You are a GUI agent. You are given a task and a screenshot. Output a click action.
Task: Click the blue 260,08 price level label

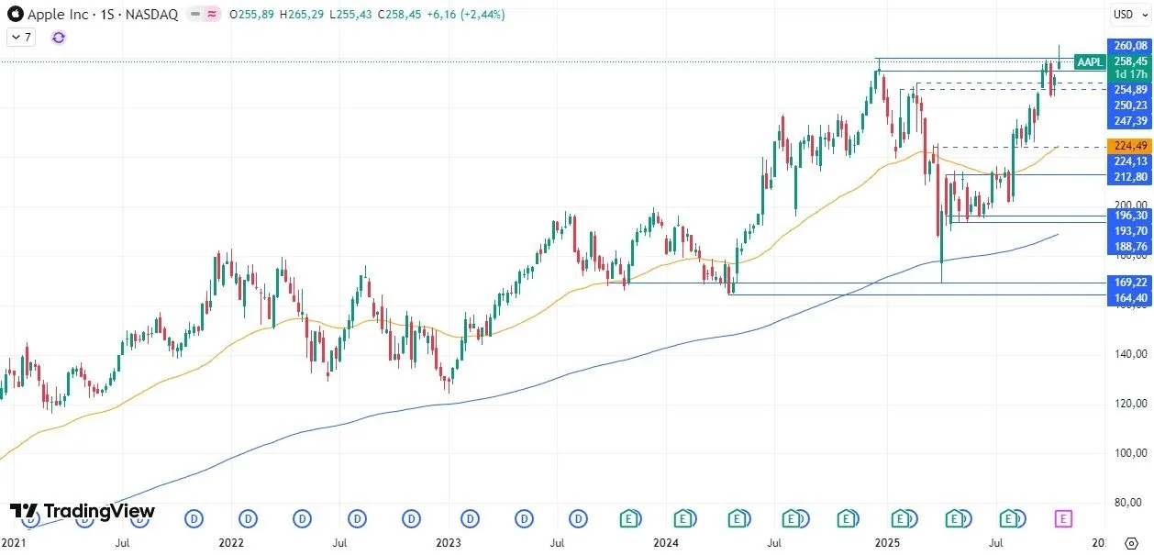pyautogui.click(x=1129, y=44)
